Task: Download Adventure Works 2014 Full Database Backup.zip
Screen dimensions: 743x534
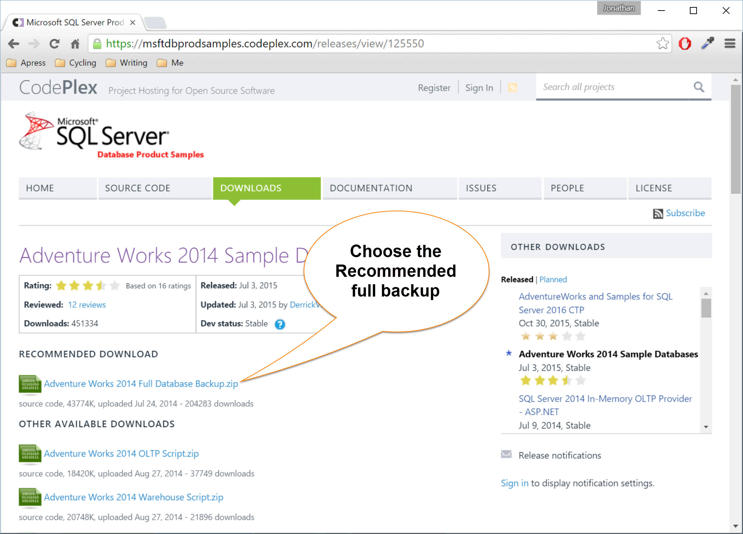Action: point(141,384)
